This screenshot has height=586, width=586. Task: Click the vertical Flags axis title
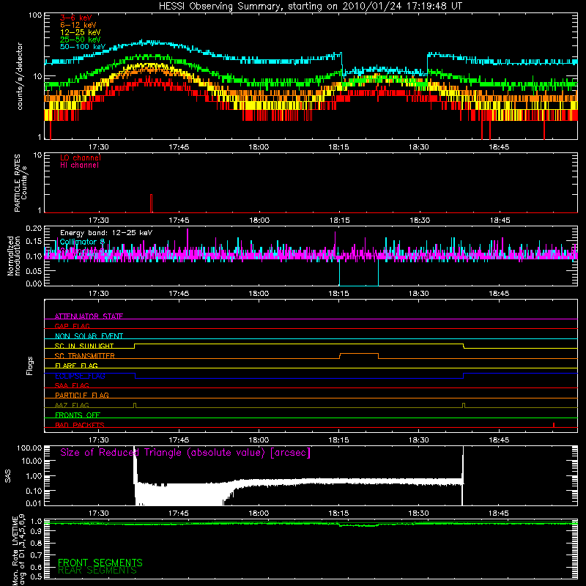[30, 366]
